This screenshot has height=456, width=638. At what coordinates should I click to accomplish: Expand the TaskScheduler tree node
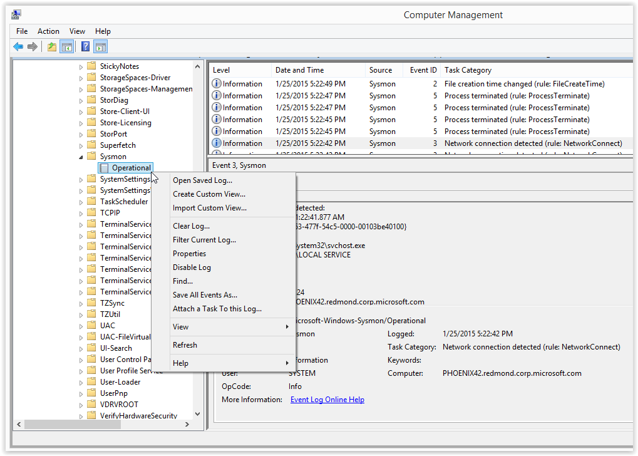(81, 202)
